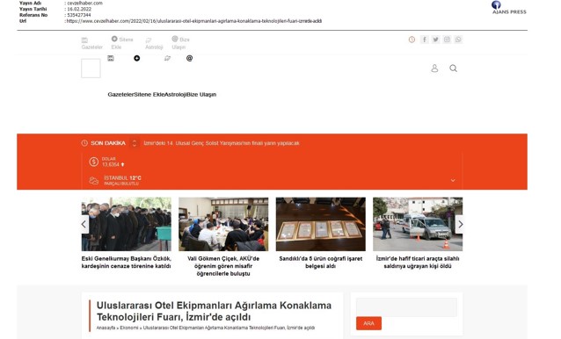Open the Twitter page icon
561x339 pixels.
click(x=435, y=40)
